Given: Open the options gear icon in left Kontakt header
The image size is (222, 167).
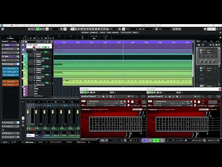Looking at the screenshot, I should [x=107, y=96].
